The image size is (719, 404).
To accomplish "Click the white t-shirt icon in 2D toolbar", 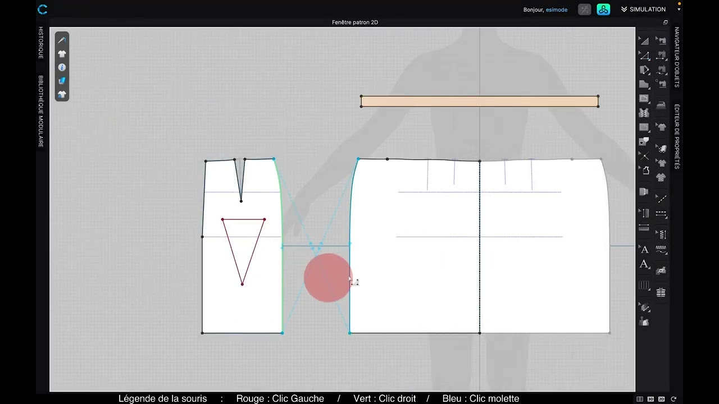I will pyautogui.click(x=62, y=54).
